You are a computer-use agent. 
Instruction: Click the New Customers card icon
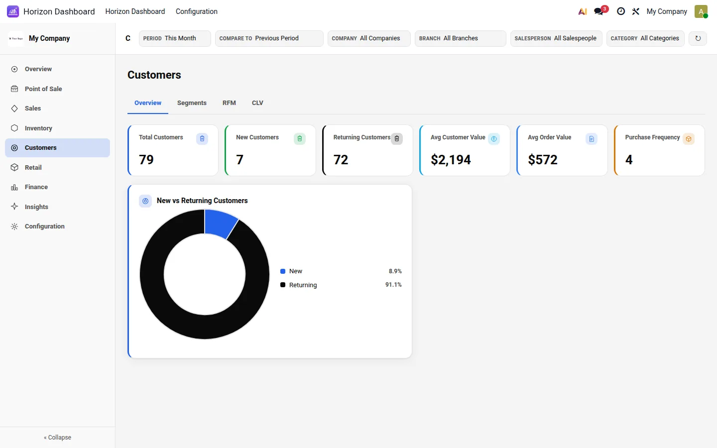300,139
